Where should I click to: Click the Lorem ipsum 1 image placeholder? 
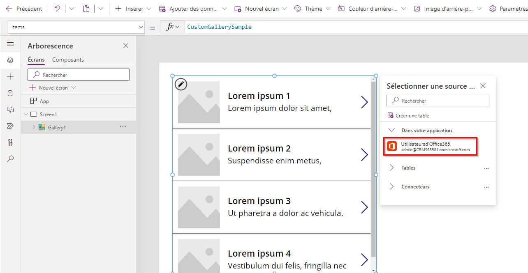pos(199,102)
